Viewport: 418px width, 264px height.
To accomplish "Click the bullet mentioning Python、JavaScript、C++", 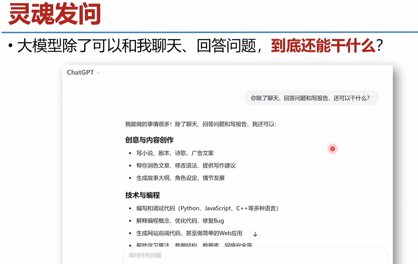I will click(x=207, y=208).
